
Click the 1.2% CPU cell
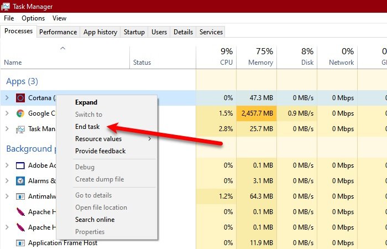tap(216, 196)
